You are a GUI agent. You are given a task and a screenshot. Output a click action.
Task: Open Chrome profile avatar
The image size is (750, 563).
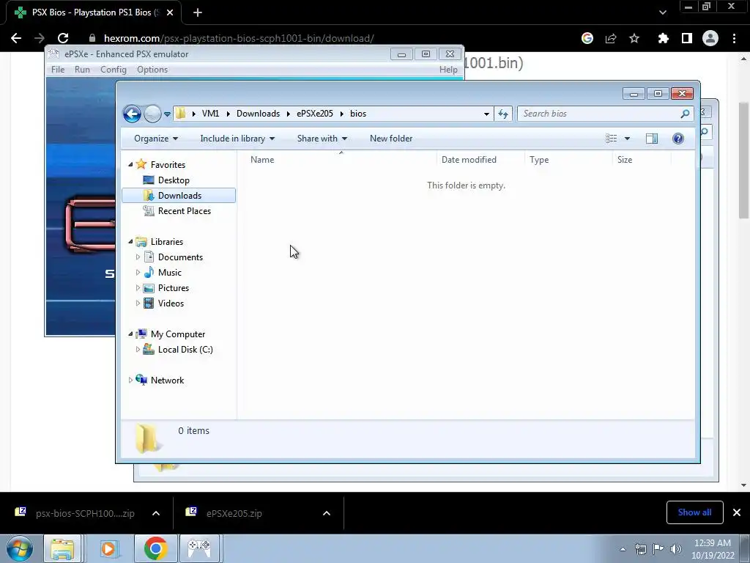pos(710,38)
